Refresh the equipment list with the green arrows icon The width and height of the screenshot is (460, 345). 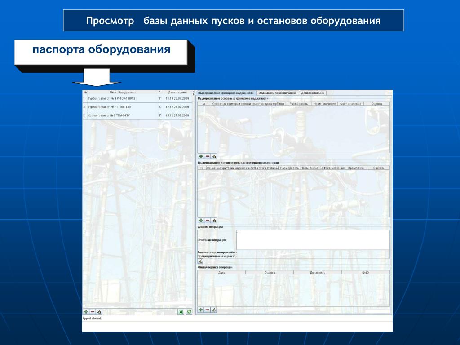(189, 312)
